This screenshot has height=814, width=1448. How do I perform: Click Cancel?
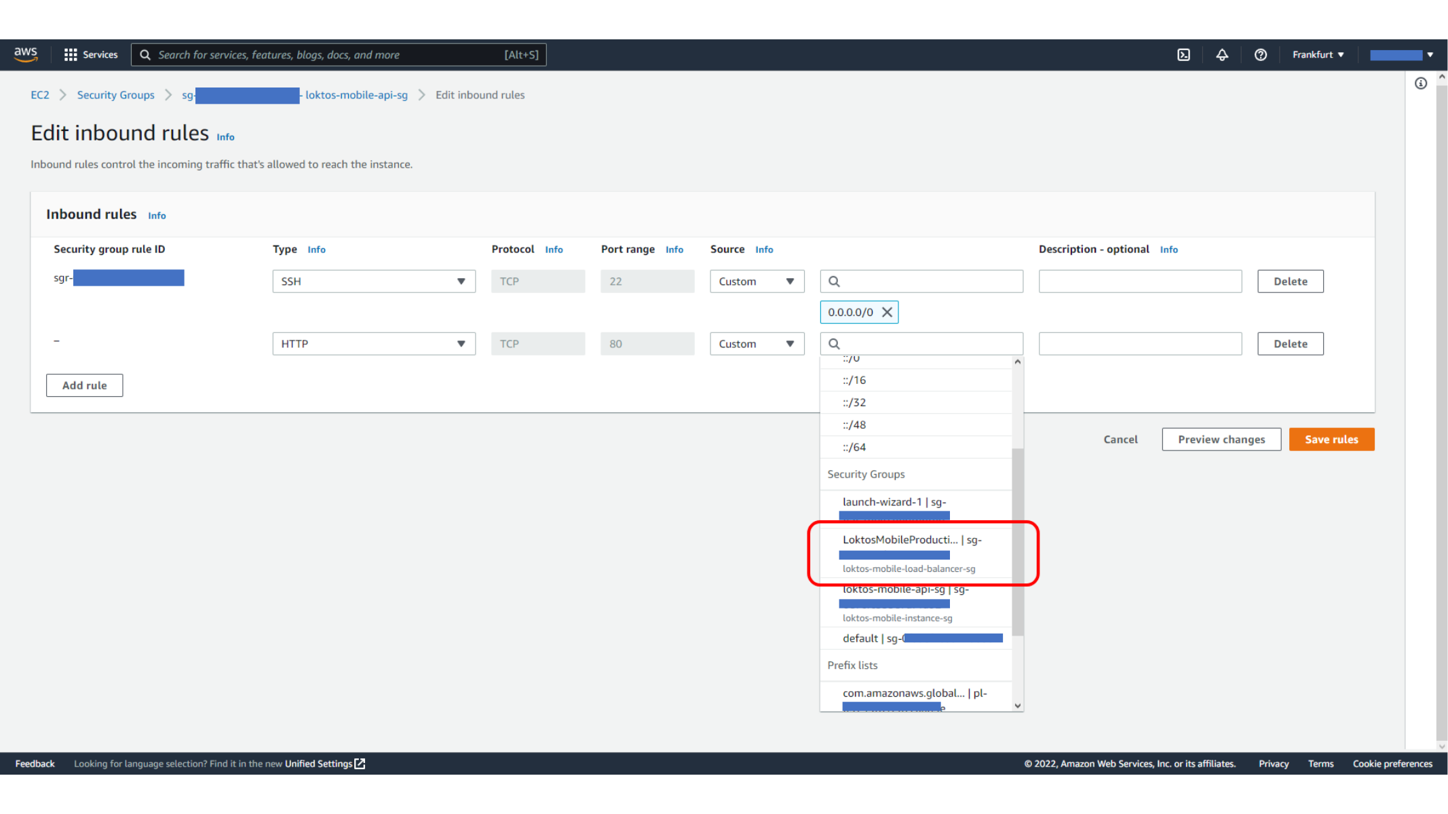tap(1120, 440)
